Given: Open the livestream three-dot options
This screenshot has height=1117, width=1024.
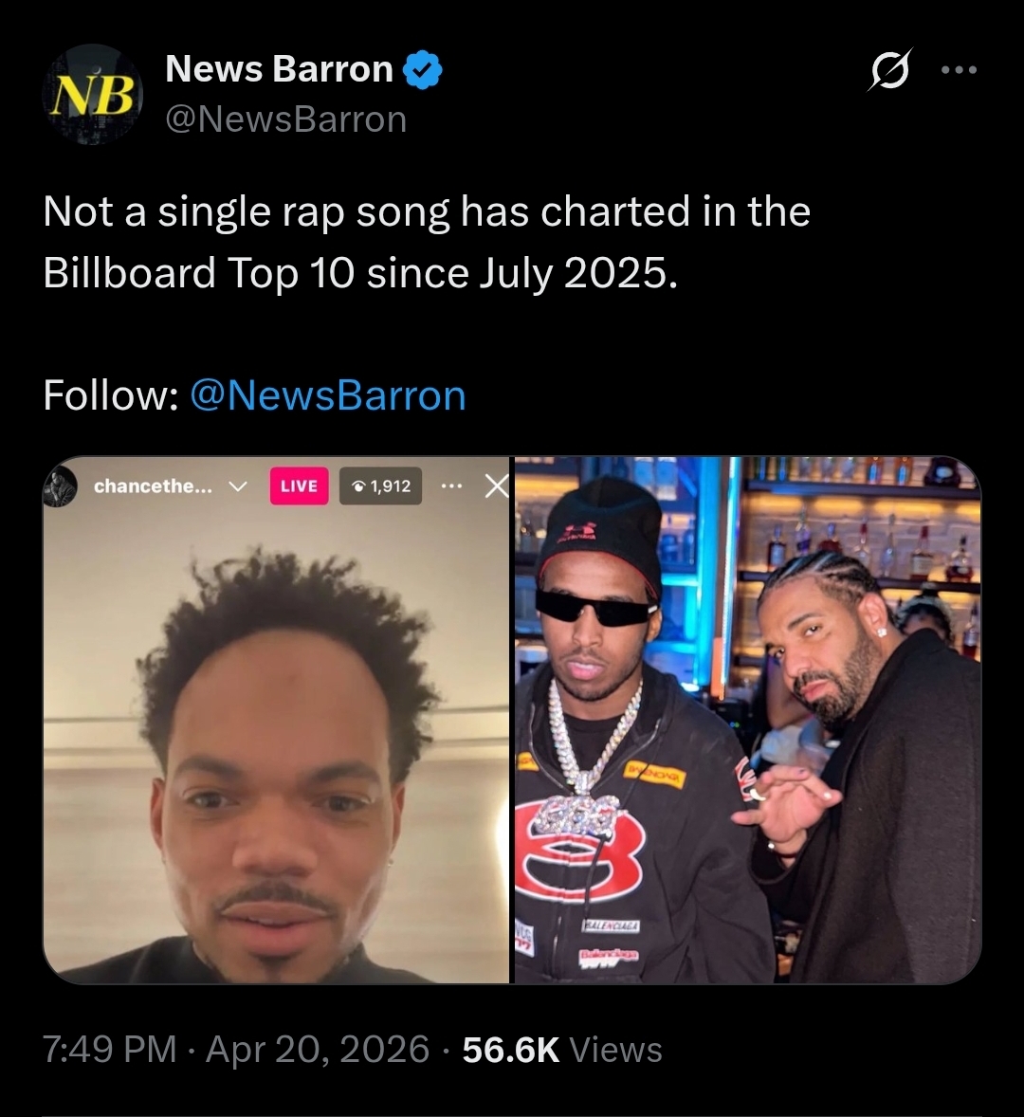Looking at the screenshot, I should pyautogui.click(x=451, y=486).
